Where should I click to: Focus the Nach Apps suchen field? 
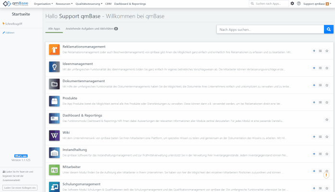270,29
